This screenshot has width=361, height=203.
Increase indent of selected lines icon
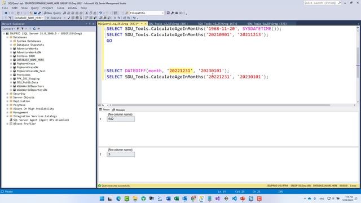tap(129, 17)
